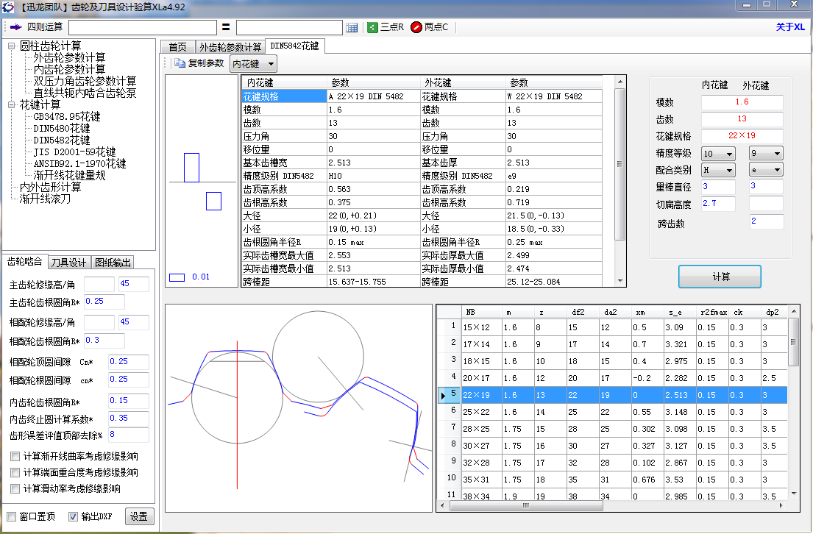Viewport: 813px width, 534px height.
Task: Open 精度等级 dropdown showing 9
Action: point(766,154)
